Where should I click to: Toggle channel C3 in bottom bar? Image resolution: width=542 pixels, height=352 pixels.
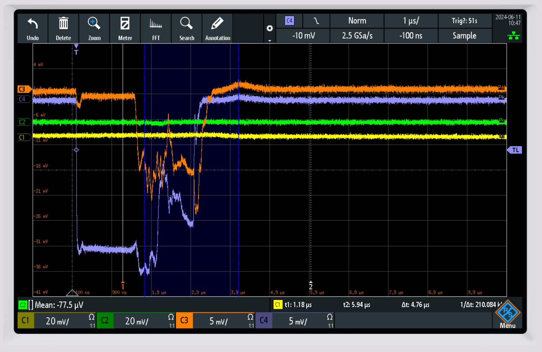coord(184,321)
